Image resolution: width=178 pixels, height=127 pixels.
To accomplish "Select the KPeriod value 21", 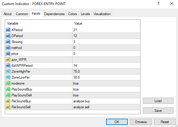I will tap(106, 30).
